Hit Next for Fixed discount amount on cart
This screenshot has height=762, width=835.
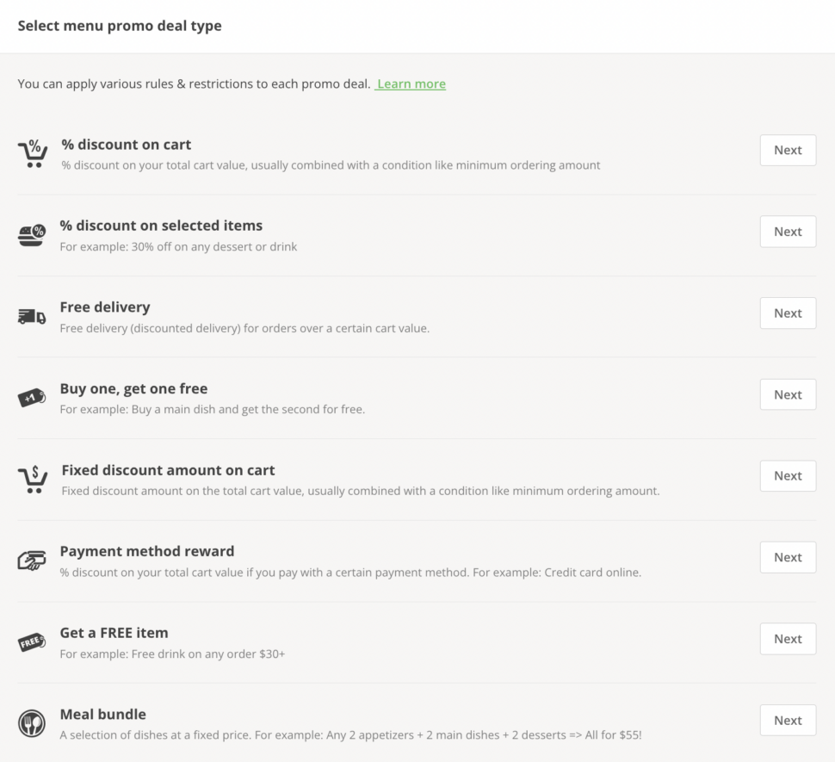click(788, 475)
